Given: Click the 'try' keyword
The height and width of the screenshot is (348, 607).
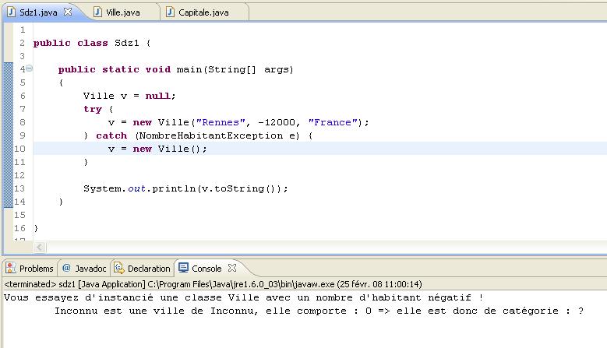Looking at the screenshot, I should [x=93, y=110].
